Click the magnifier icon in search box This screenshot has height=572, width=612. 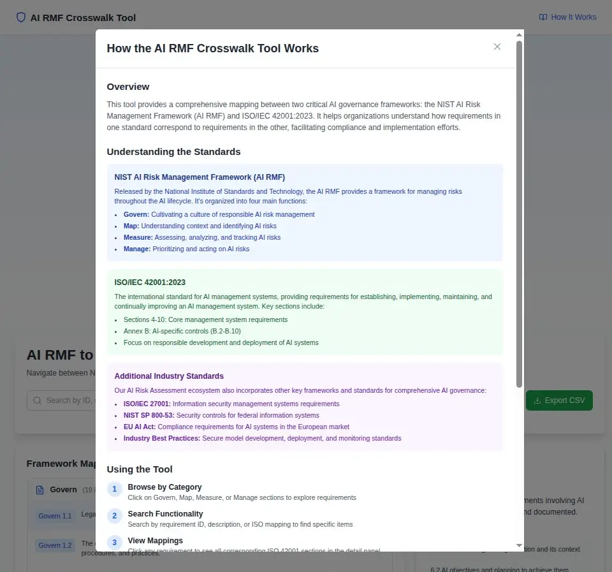point(37,400)
